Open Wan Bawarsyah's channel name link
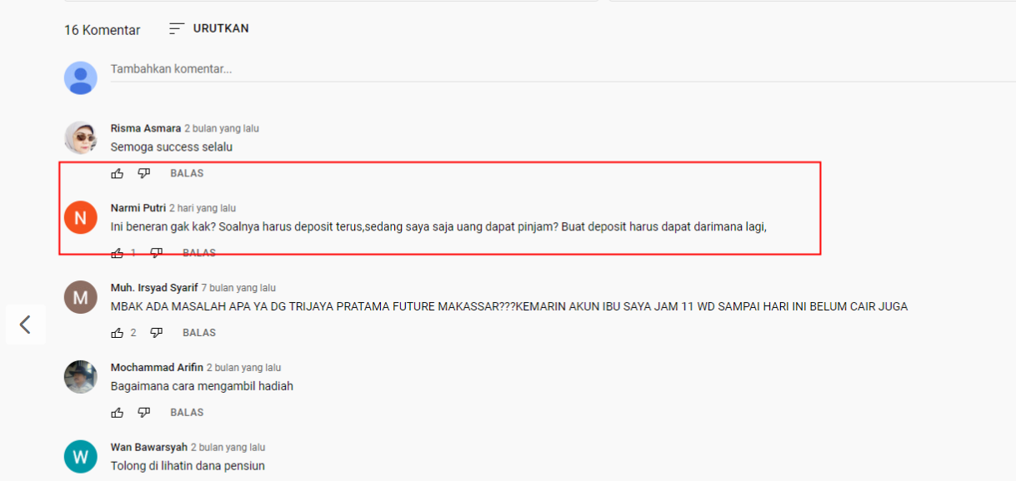Viewport: 1016px width, 481px height. click(149, 448)
